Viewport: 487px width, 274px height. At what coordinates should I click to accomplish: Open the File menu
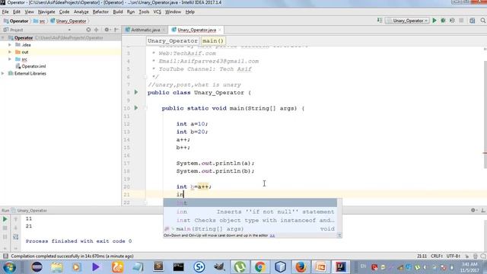click(x=5, y=12)
